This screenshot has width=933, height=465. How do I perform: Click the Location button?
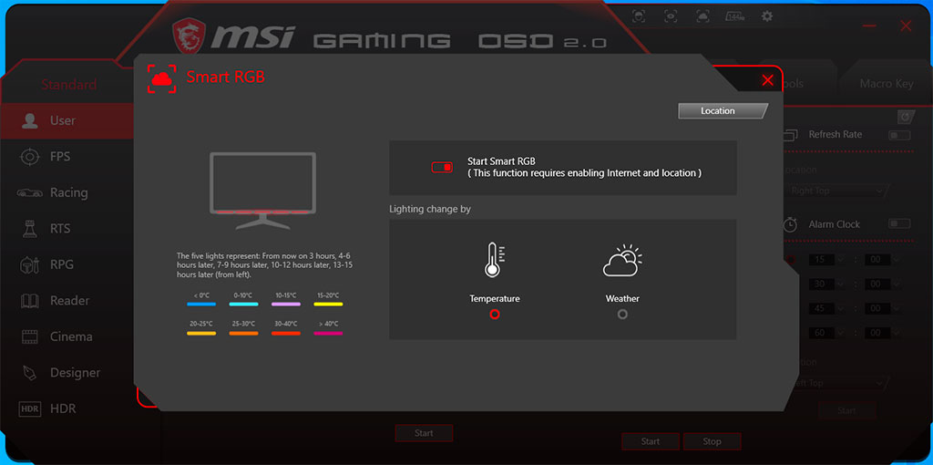click(x=722, y=110)
